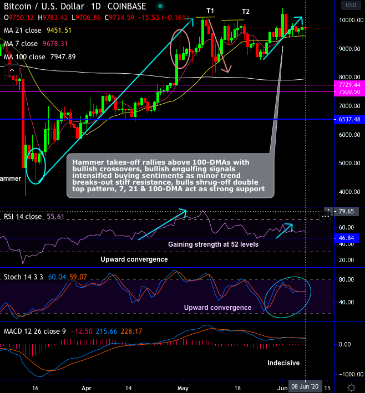
Task: Open the USD currency selector
Action: coord(351,5)
